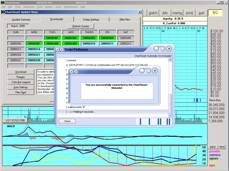Open Auto Settings
The width and height of the screenshot is (229, 171).
[21, 87]
